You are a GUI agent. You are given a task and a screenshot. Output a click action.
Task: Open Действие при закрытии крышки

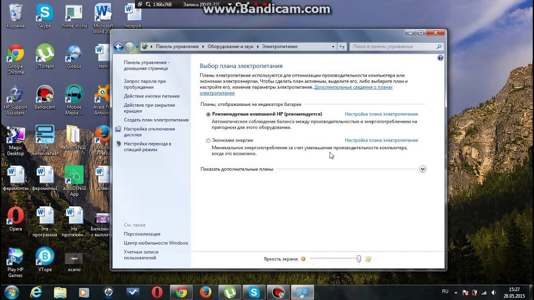click(149, 108)
